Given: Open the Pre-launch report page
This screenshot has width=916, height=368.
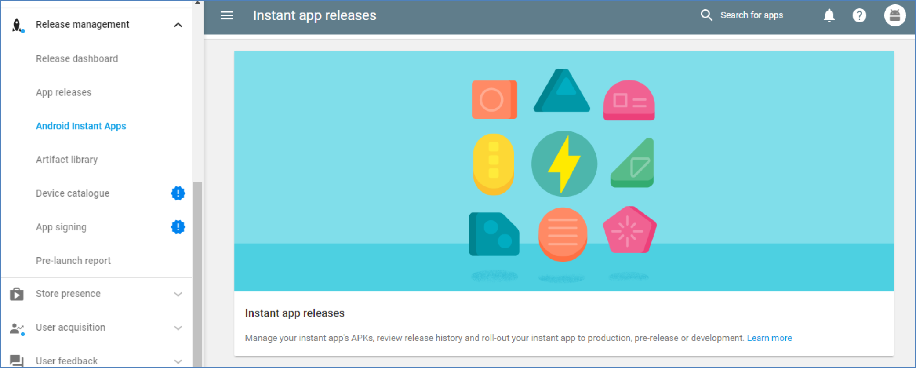Looking at the screenshot, I should pos(73,261).
